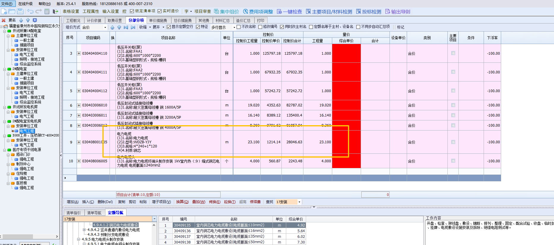Open 费用项调整 tool
The height and width of the screenshot is (245, 554).
[x=258, y=12]
